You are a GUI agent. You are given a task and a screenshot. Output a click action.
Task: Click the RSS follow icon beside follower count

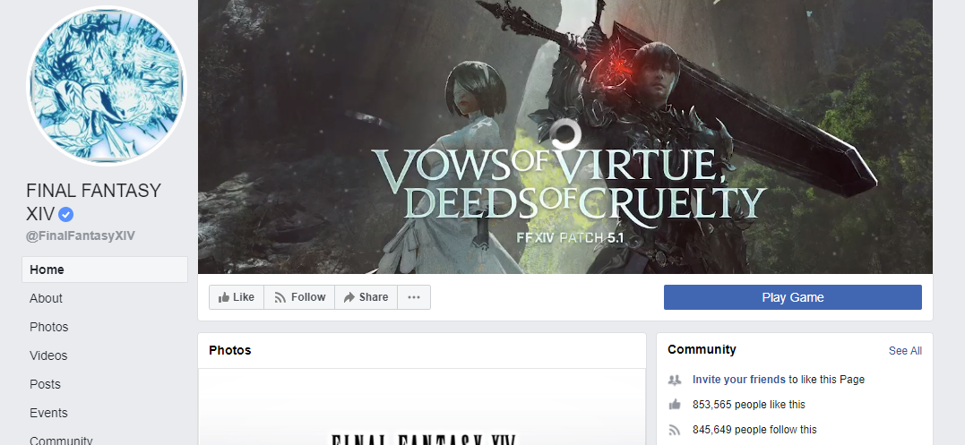675,430
